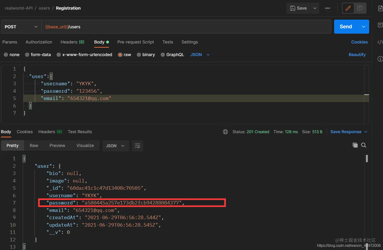This screenshot has width=383, height=250.
Task: Click Save Response
Action: pos(346,132)
